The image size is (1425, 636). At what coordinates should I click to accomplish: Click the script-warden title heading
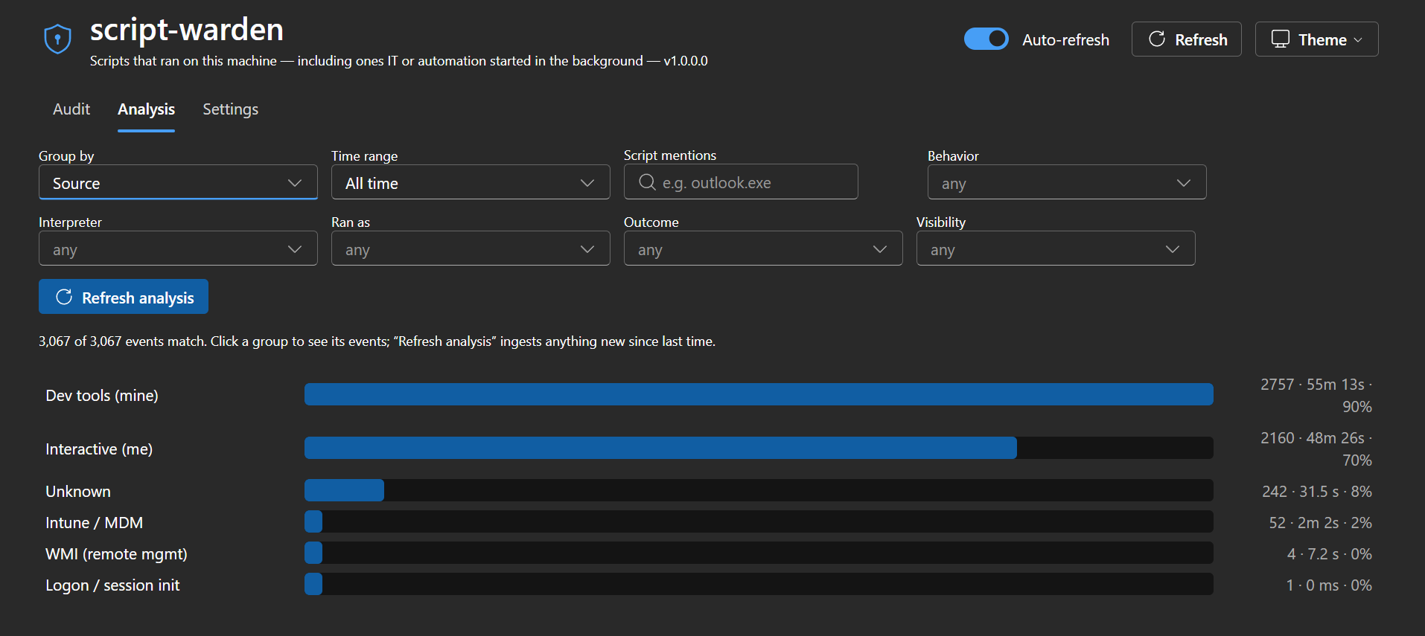pos(187,30)
